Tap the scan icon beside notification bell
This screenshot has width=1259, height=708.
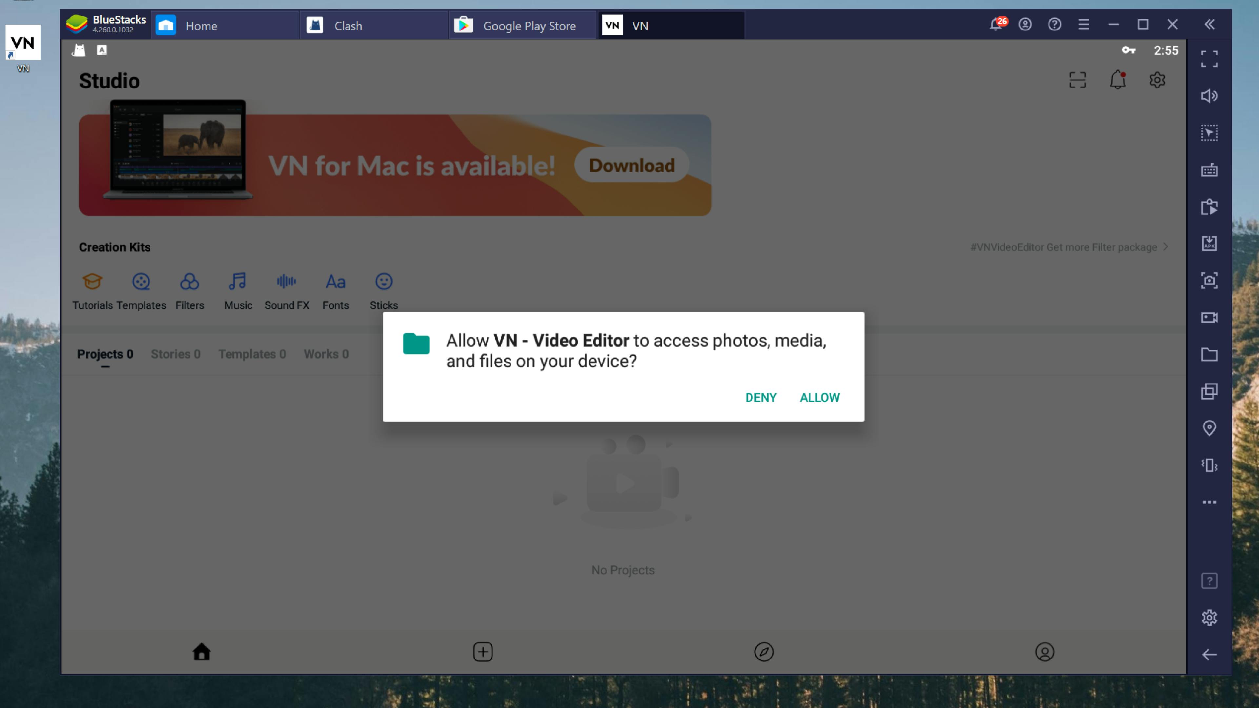(1077, 80)
